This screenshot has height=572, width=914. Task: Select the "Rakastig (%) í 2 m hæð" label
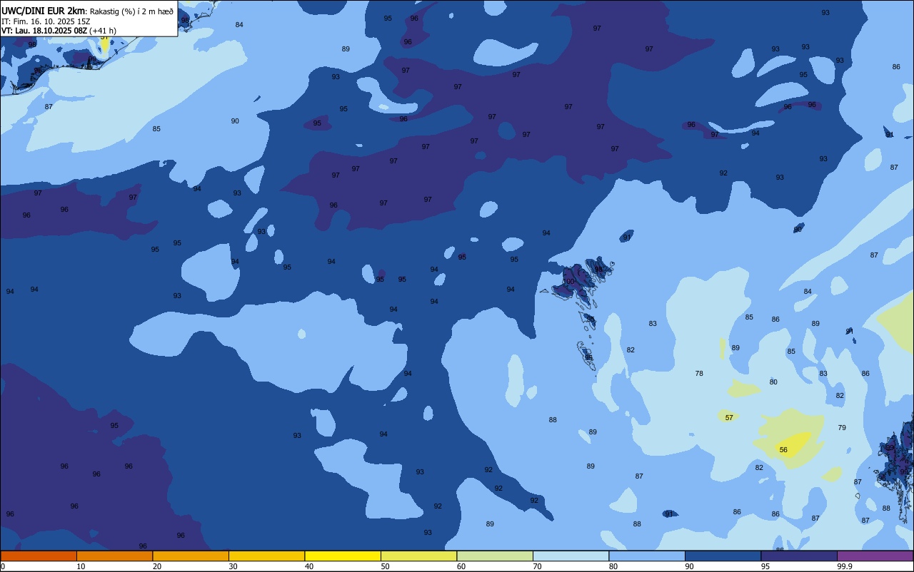click(131, 11)
